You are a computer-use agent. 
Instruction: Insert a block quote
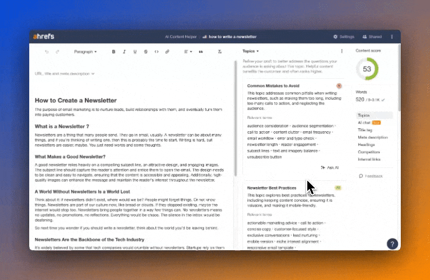click(201, 51)
